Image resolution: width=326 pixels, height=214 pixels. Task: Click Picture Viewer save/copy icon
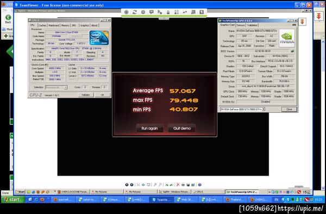pyautogui.click(x=188, y=185)
